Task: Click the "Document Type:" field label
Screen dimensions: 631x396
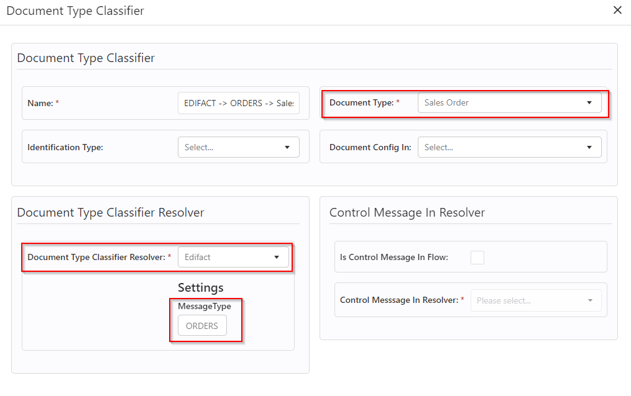Action: pyautogui.click(x=361, y=103)
